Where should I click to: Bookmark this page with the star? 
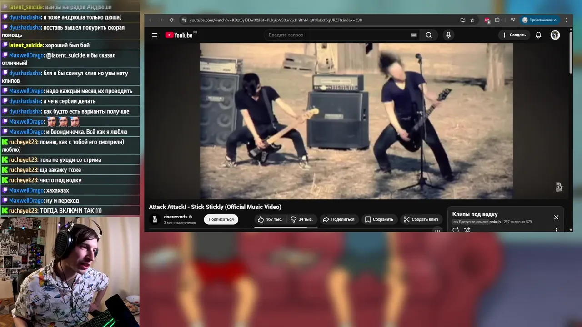point(472,20)
